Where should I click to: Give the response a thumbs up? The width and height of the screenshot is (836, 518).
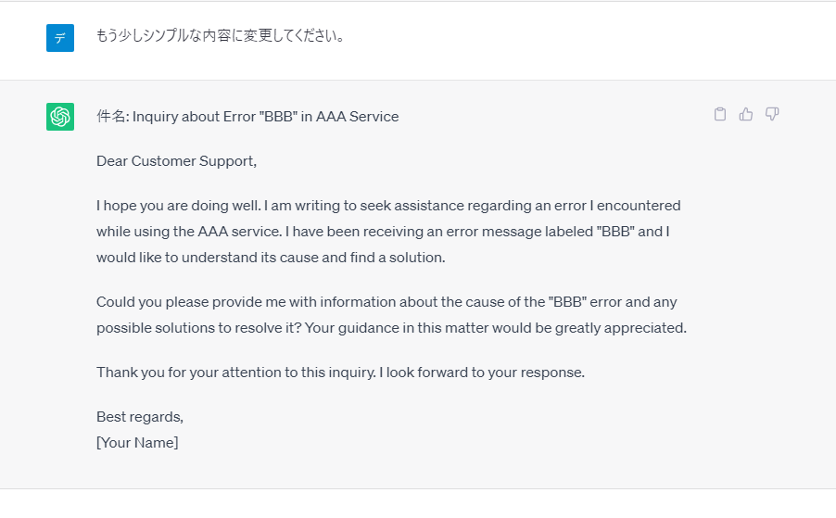(746, 114)
